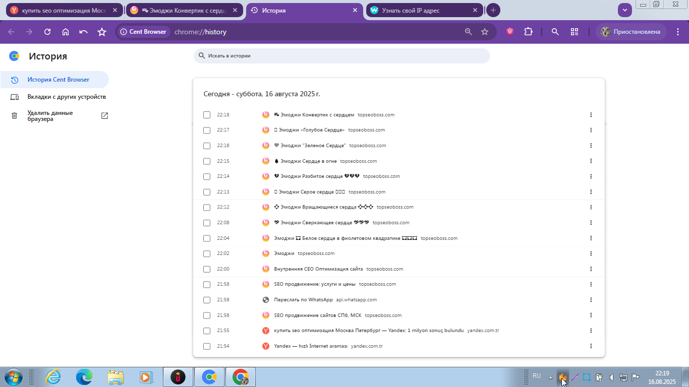Click the undo closed tab arrow icon
Screen dimensions: 689x387
(84, 32)
